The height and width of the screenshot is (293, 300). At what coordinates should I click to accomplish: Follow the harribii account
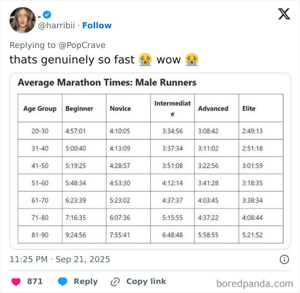[x=97, y=26]
